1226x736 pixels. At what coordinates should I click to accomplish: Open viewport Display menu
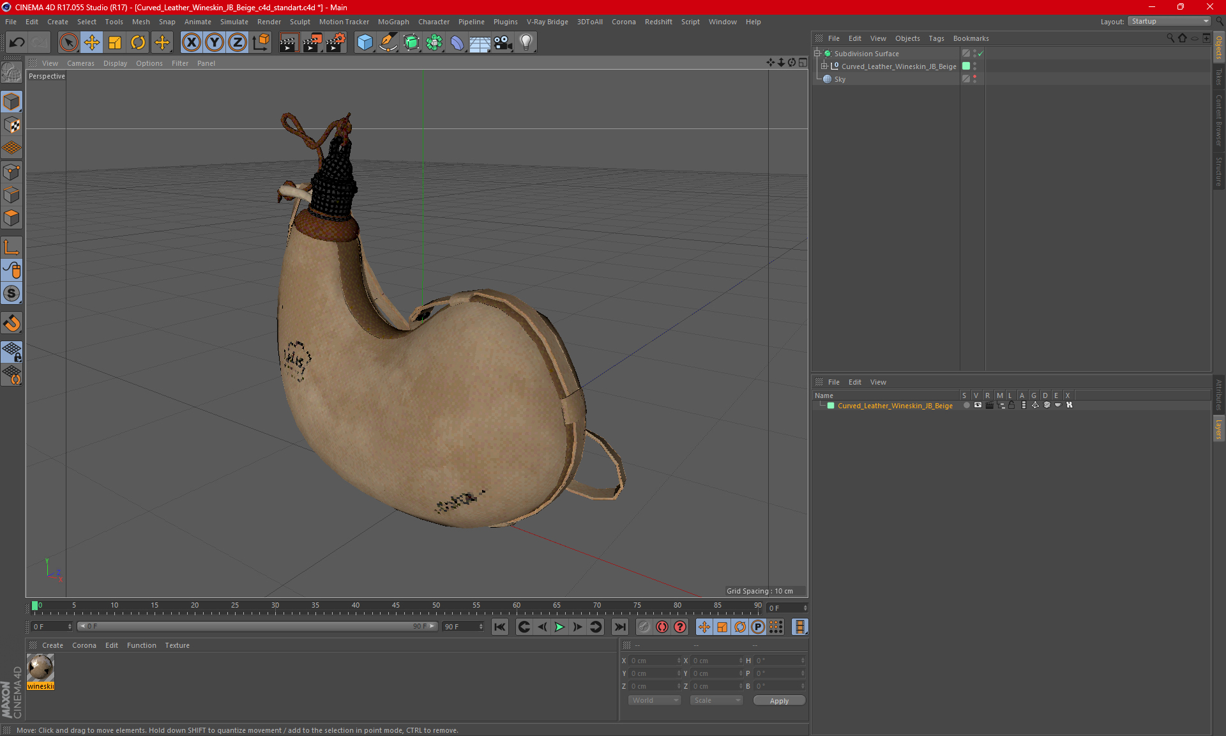click(115, 63)
